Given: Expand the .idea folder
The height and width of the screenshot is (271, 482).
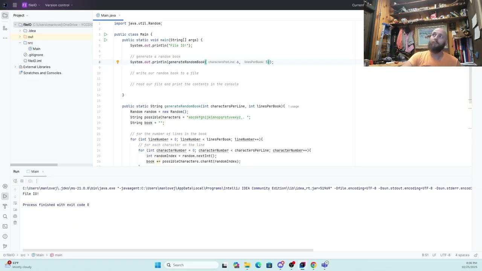Looking at the screenshot, I should pos(20,31).
